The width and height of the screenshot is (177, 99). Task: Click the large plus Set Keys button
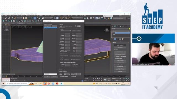(x=105, y=79)
